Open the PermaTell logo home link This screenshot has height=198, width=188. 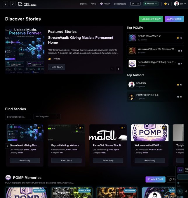27,4
